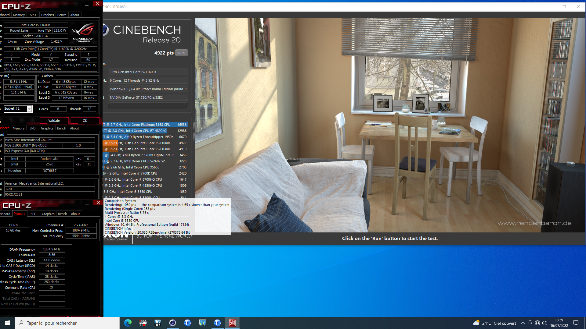Click the Cinebench processor name field

pyautogui.click(x=148, y=72)
